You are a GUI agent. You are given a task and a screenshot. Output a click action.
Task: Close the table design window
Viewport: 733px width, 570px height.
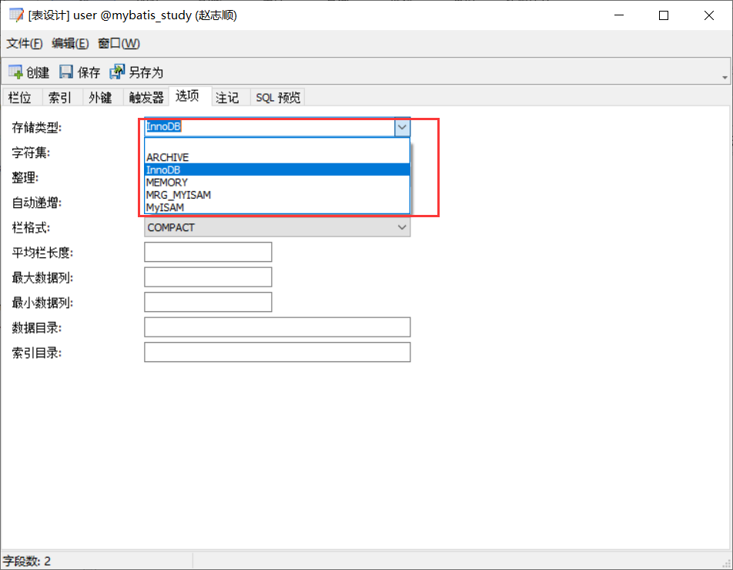coord(708,15)
